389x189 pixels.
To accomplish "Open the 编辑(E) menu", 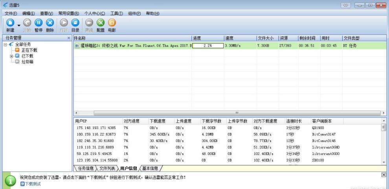I will click(29, 13).
